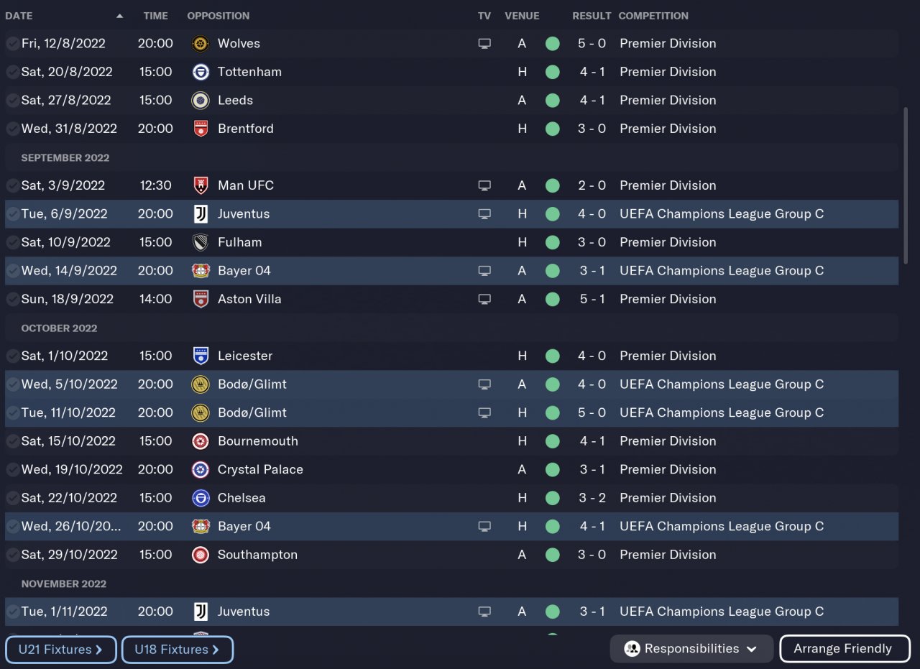The height and width of the screenshot is (669, 920).
Task: Click the Tottenham club badge
Action: point(201,72)
